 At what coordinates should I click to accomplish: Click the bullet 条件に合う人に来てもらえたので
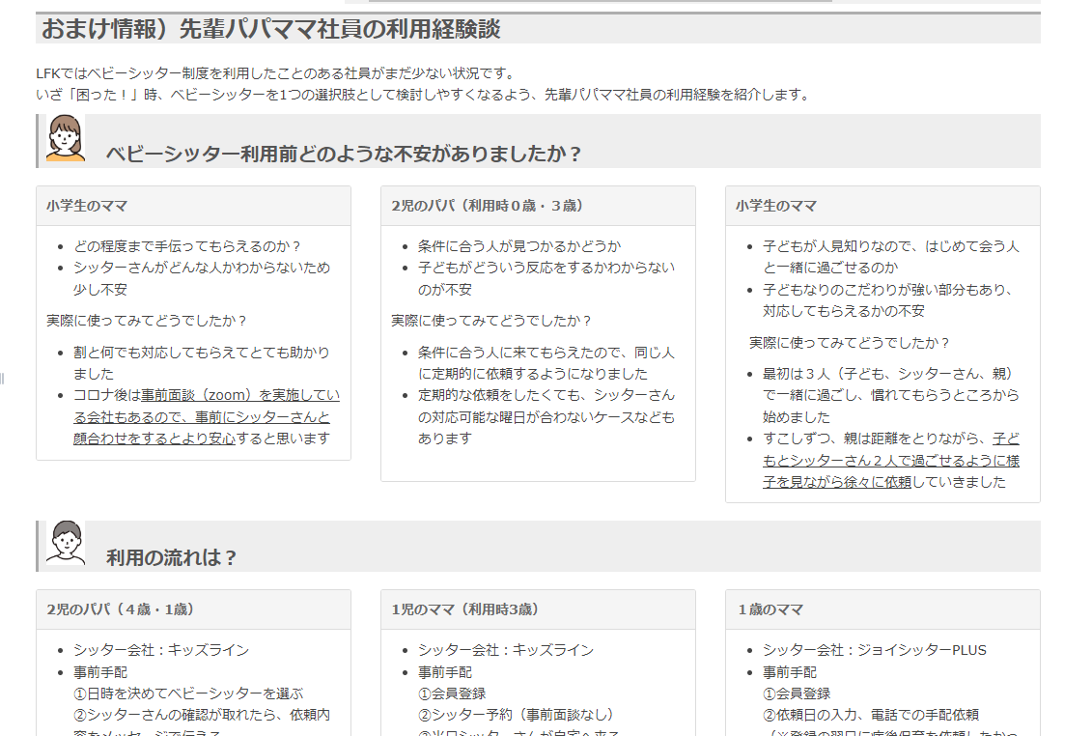(x=546, y=363)
